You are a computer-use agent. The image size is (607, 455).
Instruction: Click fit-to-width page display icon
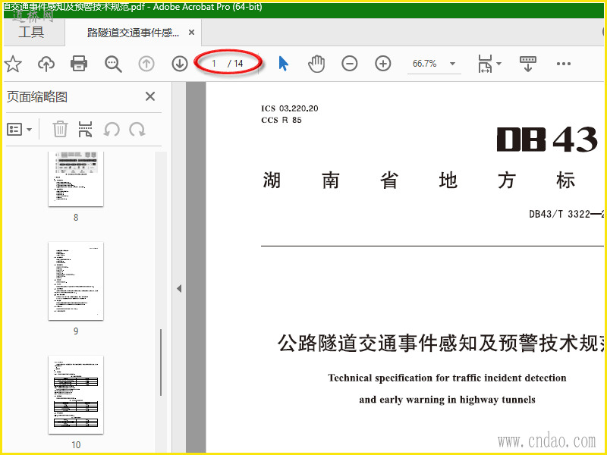[485, 64]
